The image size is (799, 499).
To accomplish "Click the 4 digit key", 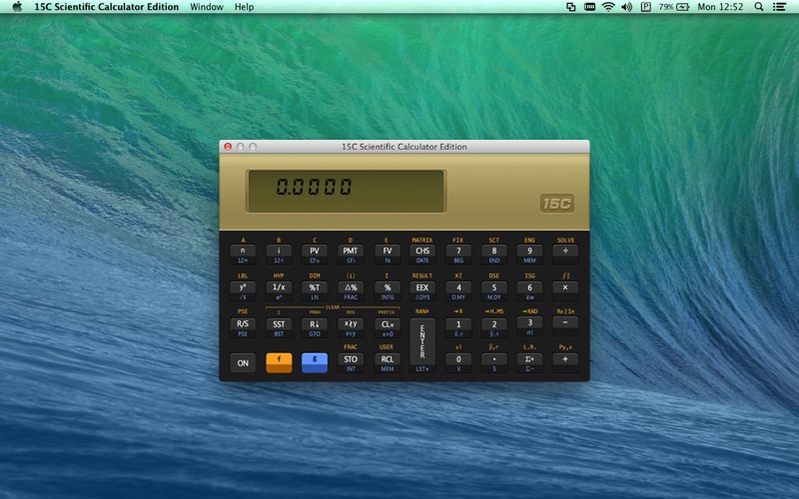I will (458, 290).
